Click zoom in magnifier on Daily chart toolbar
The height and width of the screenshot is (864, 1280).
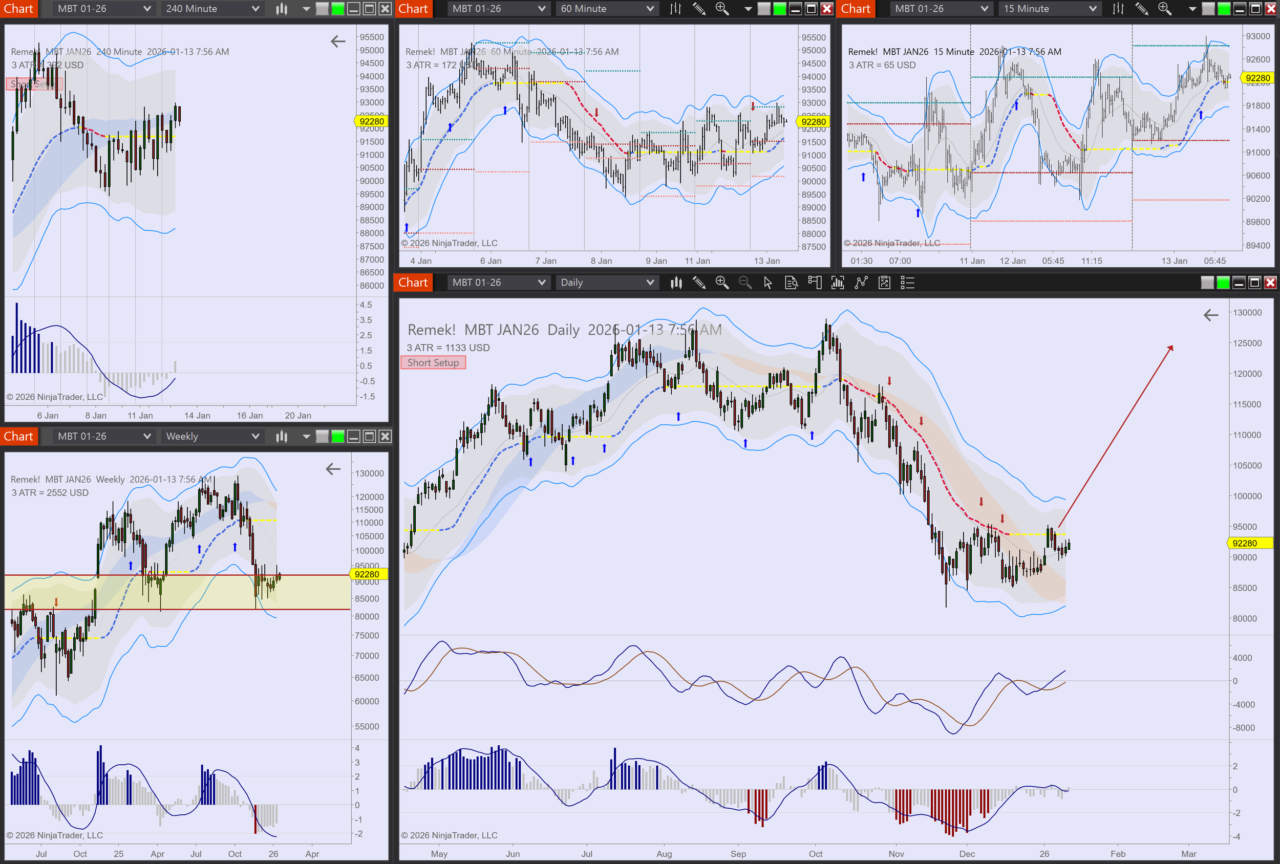click(x=721, y=283)
